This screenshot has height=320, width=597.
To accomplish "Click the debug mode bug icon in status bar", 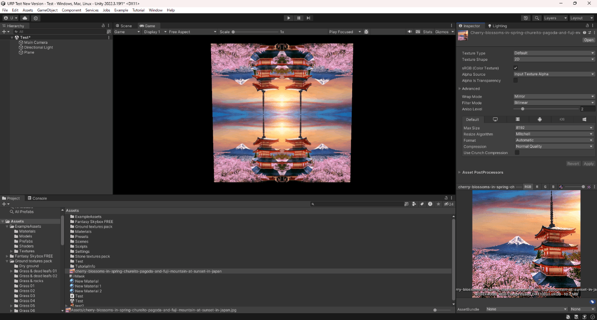I will (x=568, y=317).
